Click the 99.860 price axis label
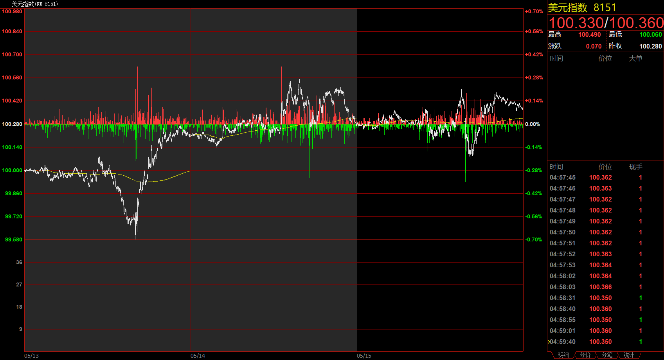The width and height of the screenshot is (664, 360). pyautogui.click(x=14, y=193)
